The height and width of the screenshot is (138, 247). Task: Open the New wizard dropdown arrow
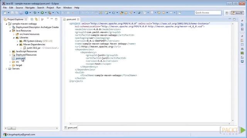point(8,13)
